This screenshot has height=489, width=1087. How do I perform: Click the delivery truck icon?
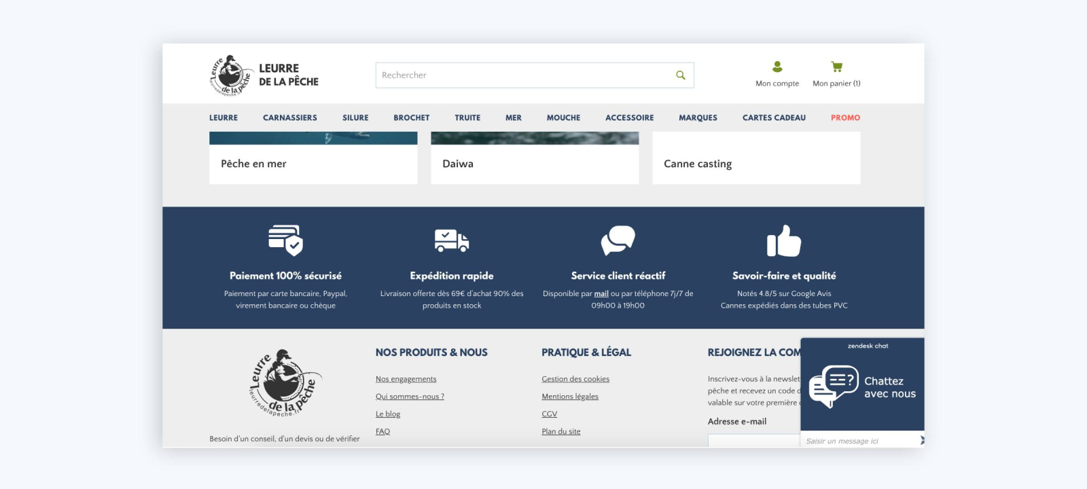coord(452,240)
